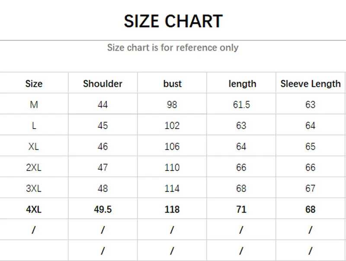
Task: Click the 110 bust value for 2XL
Action: (x=172, y=168)
